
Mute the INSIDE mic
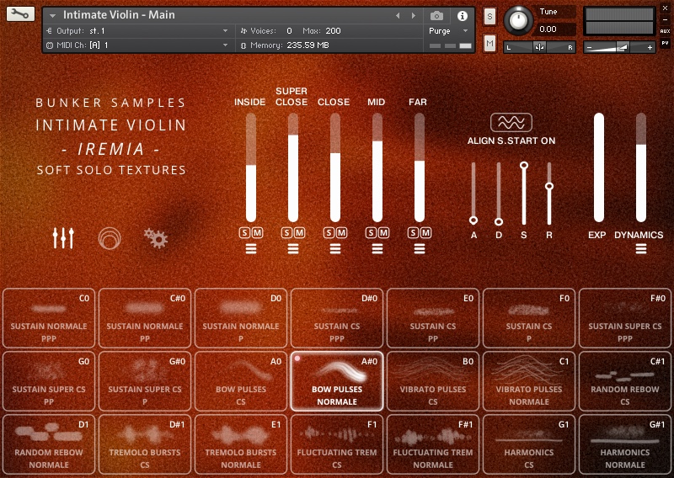click(x=258, y=233)
